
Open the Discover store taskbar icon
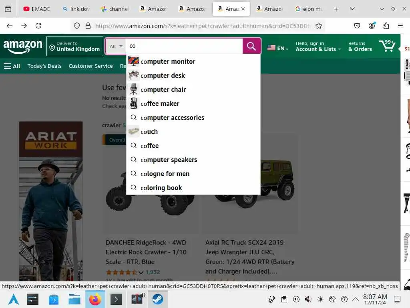[54, 299]
